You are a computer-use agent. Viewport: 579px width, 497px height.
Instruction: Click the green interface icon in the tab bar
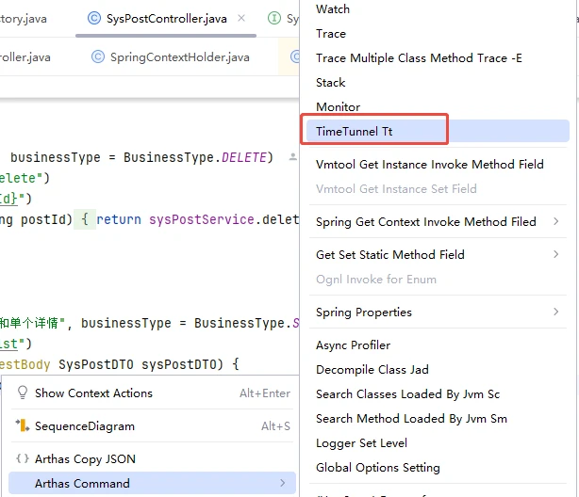click(274, 18)
